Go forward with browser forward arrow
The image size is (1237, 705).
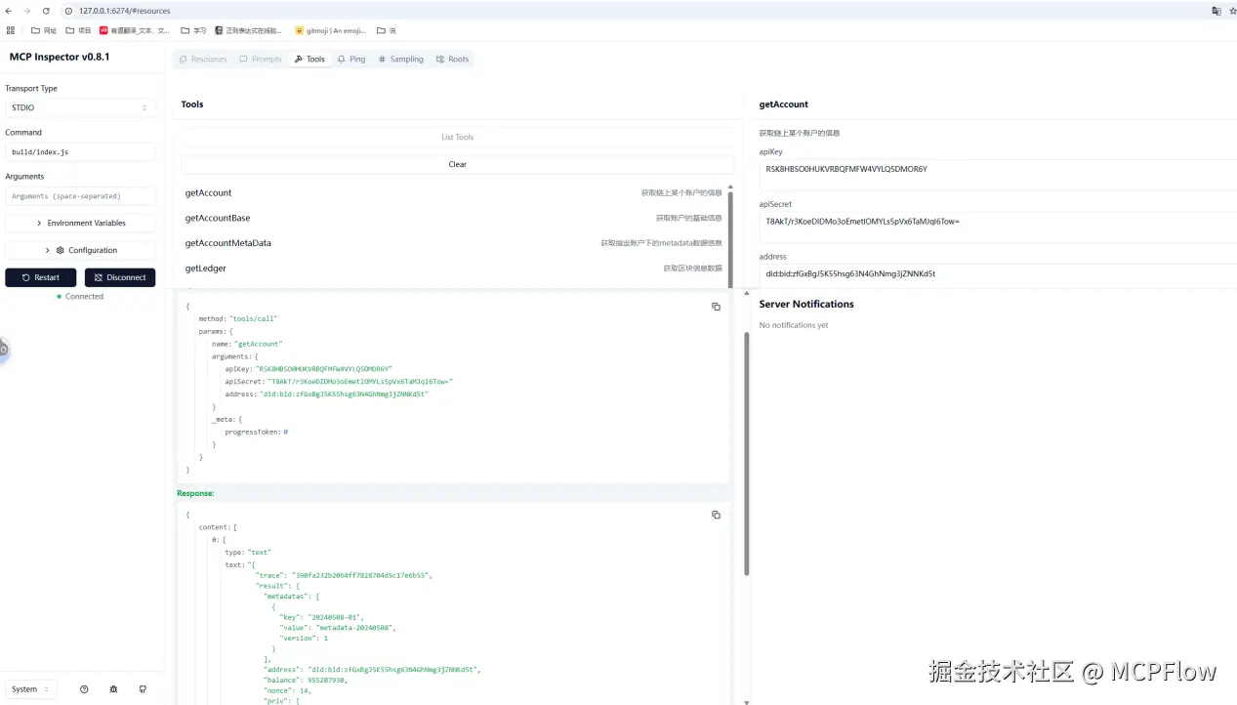click(x=26, y=11)
